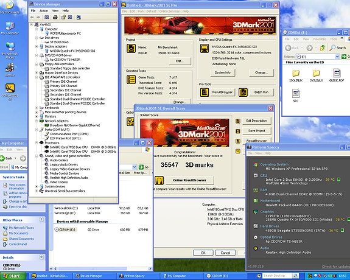This screenshot has height=280, width=350.
Task: Click the floppy icon beside the Save Project button
Action: (x=238, y=131)
